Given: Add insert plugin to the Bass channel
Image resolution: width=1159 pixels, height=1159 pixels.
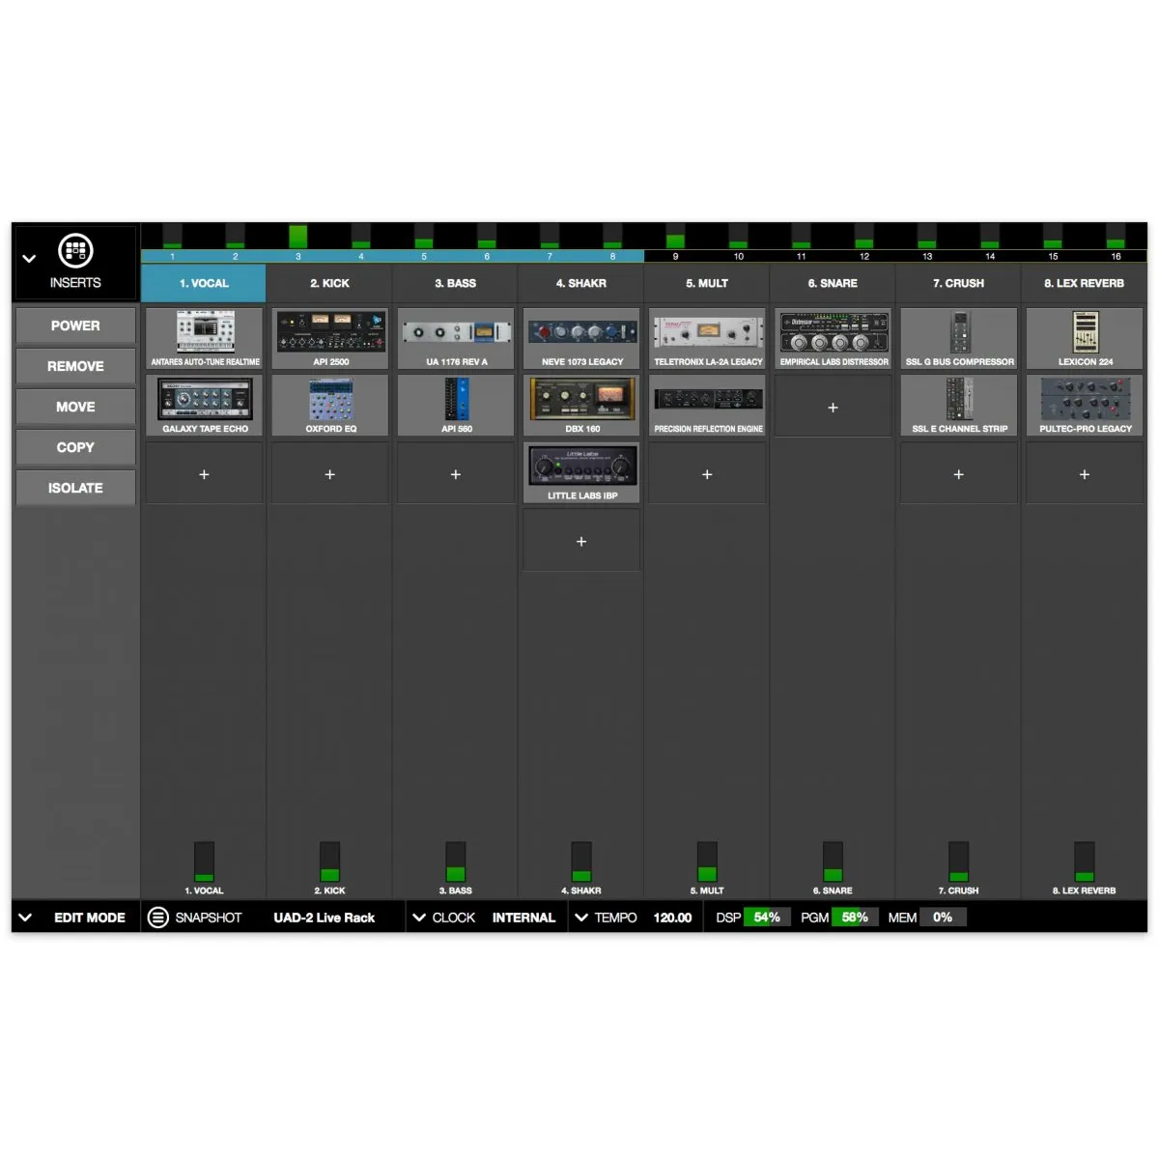Looking at the screenshot, I should (456, 474).
